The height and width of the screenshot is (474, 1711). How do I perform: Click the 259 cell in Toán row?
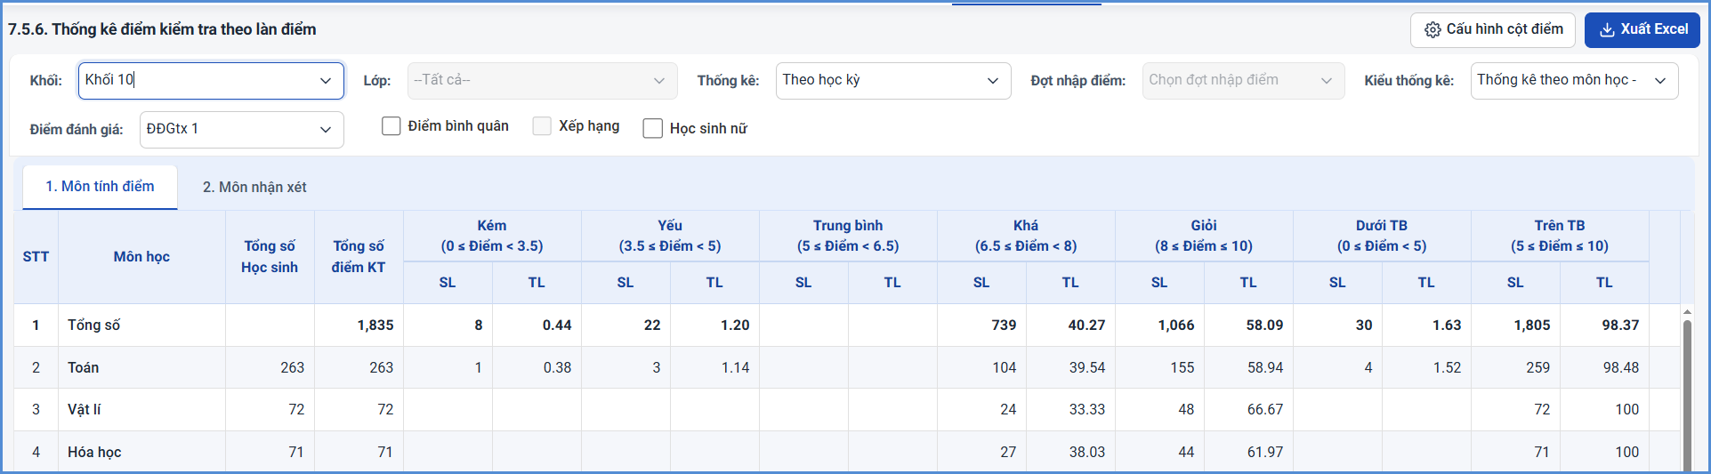click(x=1515, y=367)
